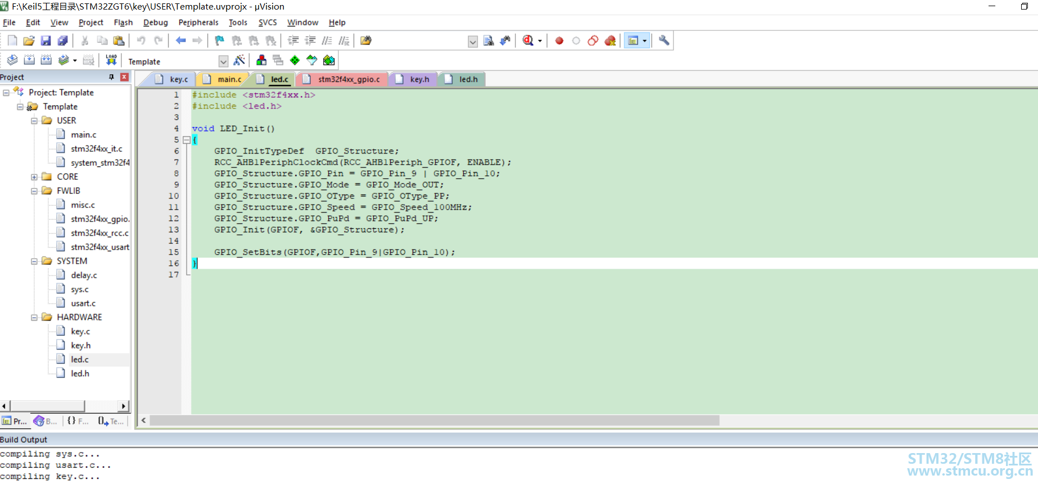Click the Open file toolbar icon
This screenshot has height=484, width=1038.
[x=29, y=40]
